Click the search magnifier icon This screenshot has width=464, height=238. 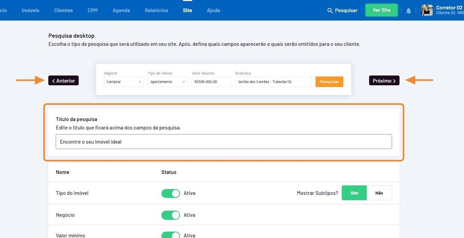coord(330,10)
